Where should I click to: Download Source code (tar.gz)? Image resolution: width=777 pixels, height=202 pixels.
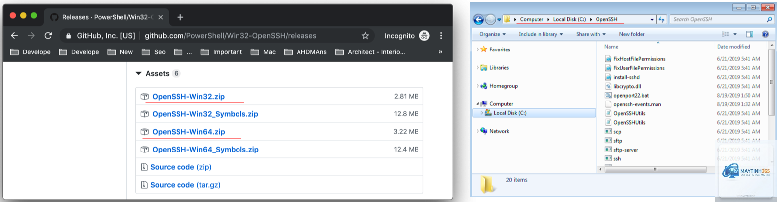185,185
